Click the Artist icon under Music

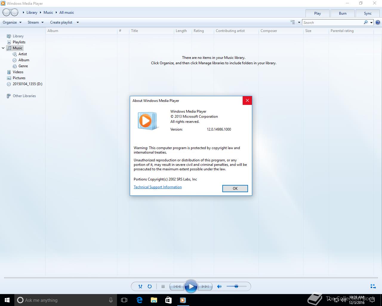(15, 54)
